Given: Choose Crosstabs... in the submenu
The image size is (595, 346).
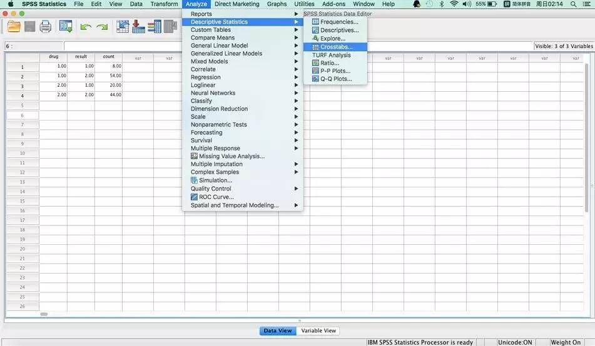Looking at the screenshot, I should 335,47.
